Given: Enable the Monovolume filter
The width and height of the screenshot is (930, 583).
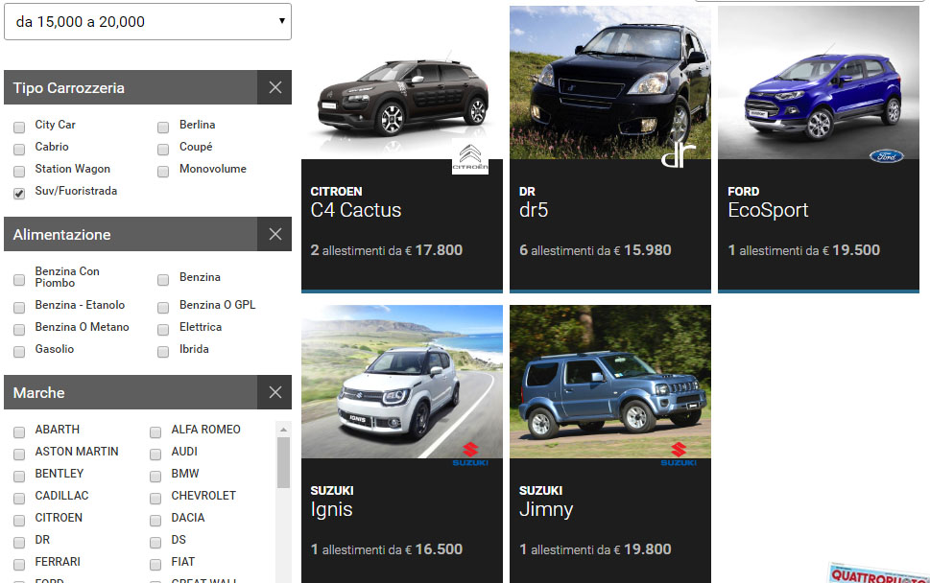Looking at the screenshot, I should 163,172.
